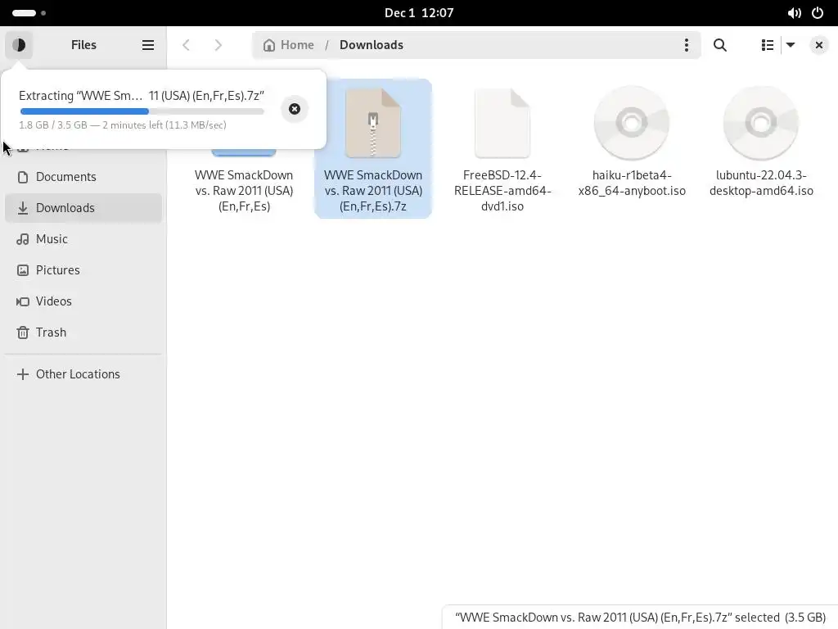Image resolution: width=838 pixels, height=629 pixels.
Task: Click the Home breadcrumb in path bar
Action: click(x=289, y=45)
